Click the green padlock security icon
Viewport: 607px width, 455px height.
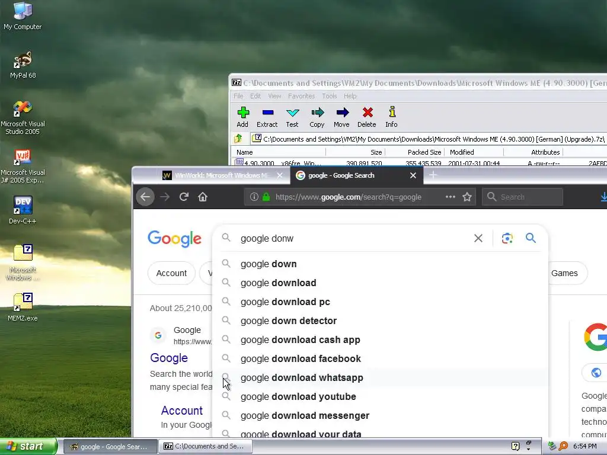266,197
